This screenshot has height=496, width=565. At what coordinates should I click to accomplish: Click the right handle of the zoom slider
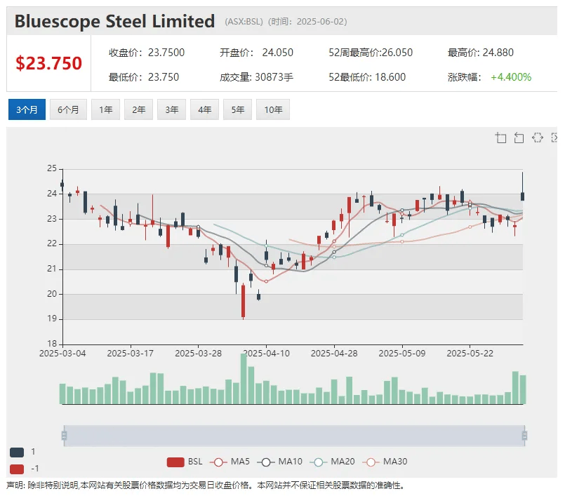tap(525, 436)
